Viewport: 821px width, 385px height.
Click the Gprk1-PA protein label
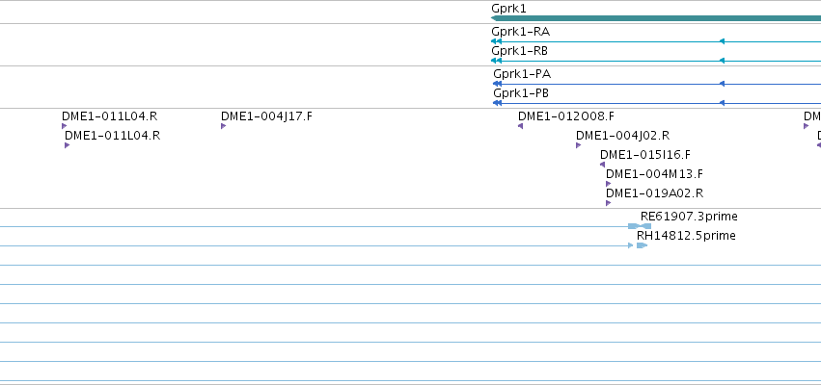[522, 74]
